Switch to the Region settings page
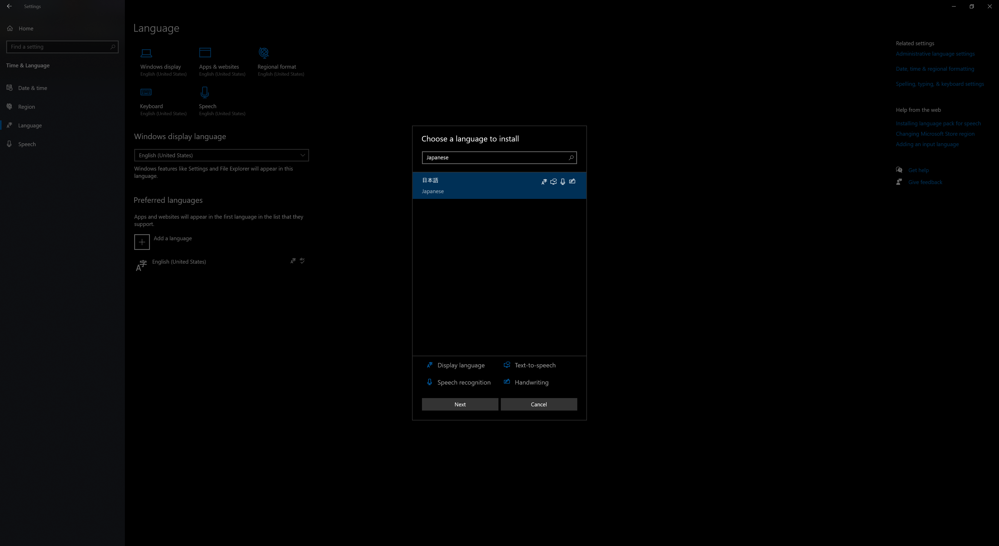The width and height of the screenshot is (999, 546). 26,107
